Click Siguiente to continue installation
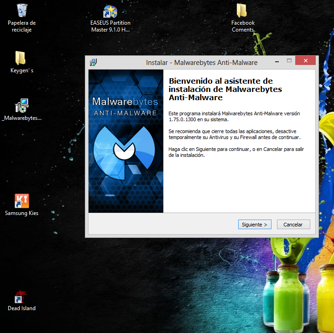 click(x=255, y=224)
